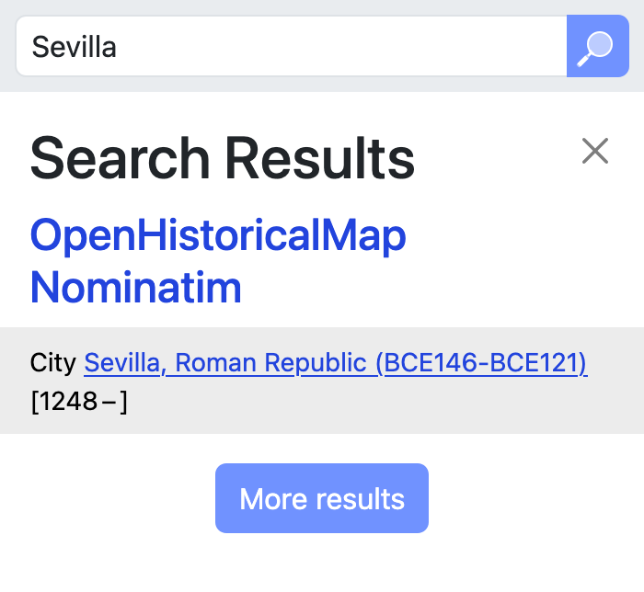Open the Sevilla, Roman Republic result link

[335, 363]
